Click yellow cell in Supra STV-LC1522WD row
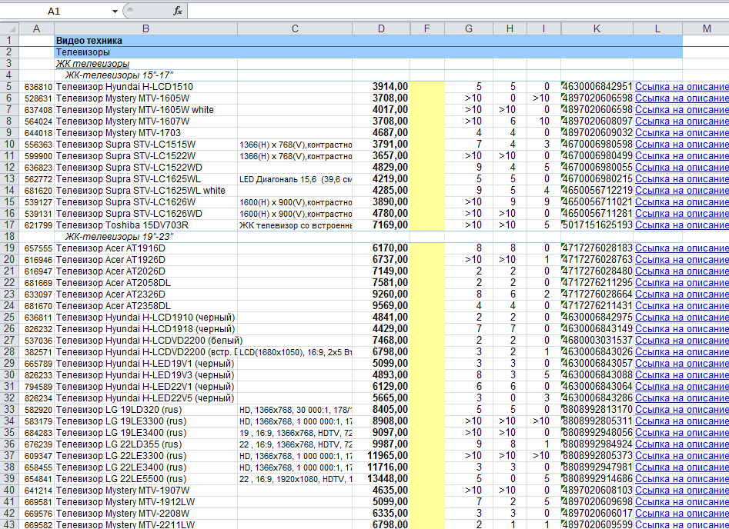Viewport: 729px width, 529px height. (x=427, y=167)
